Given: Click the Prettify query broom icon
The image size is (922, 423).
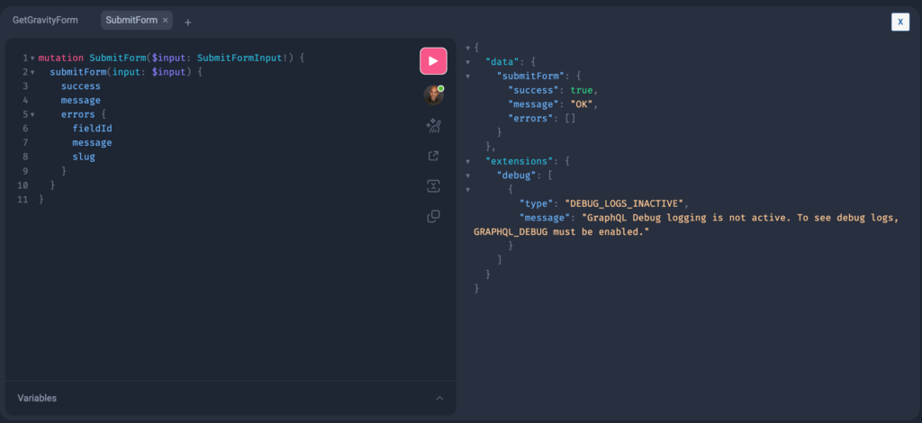Looking at the screenshot, I should (433, 126).
